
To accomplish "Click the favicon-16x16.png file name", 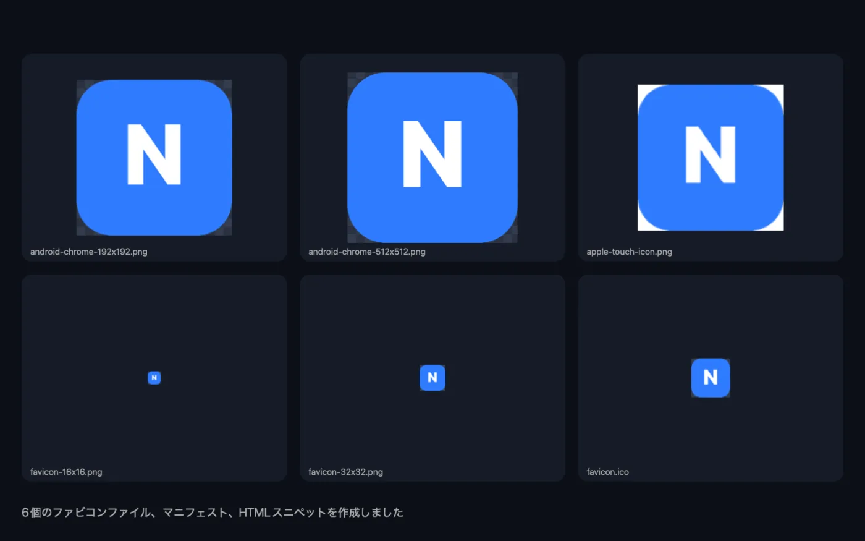I will (66, 472).
